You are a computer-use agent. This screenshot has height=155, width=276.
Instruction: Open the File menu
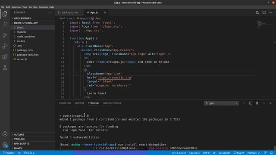tap(3, 7)
